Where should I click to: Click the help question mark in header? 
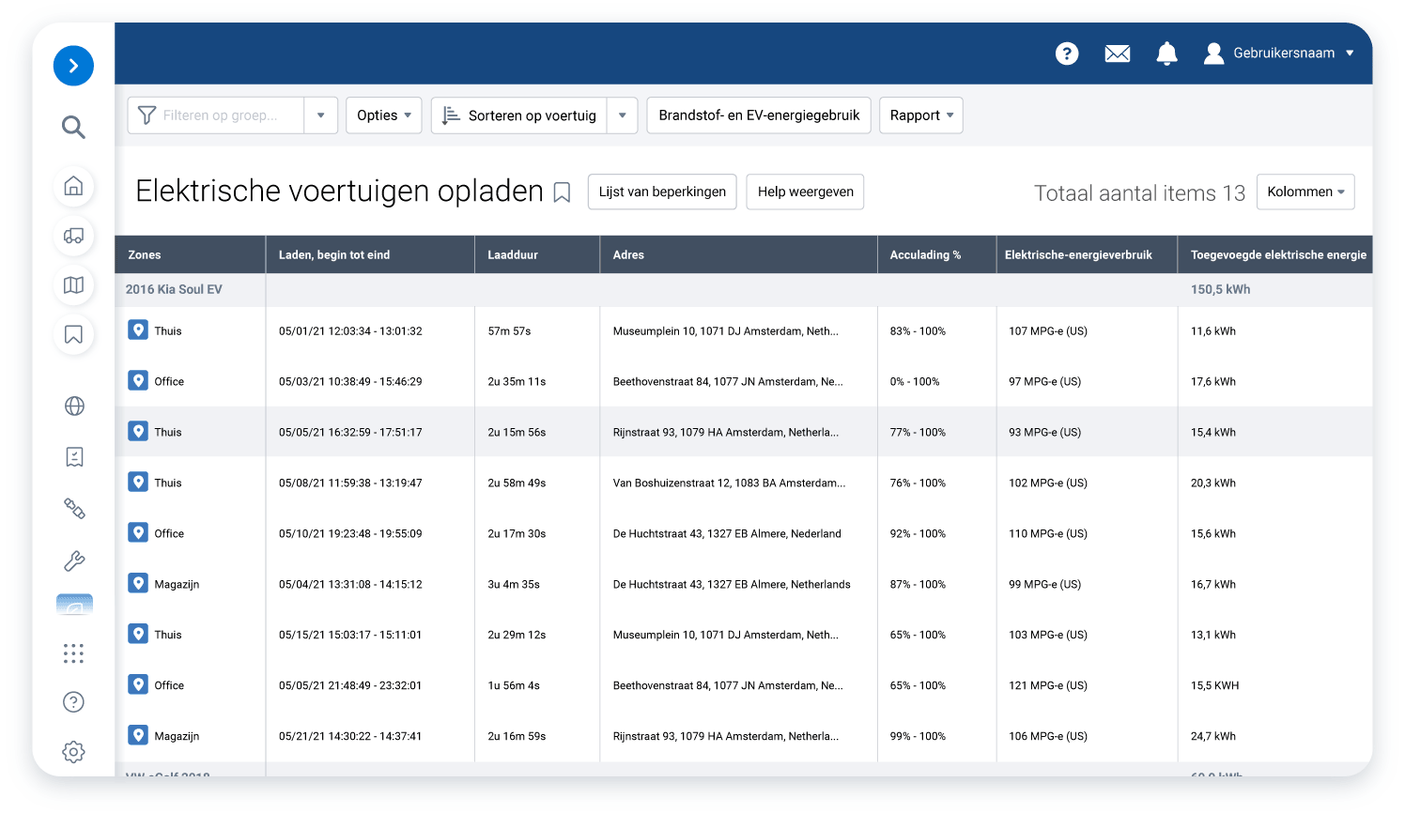[1067, 54]
